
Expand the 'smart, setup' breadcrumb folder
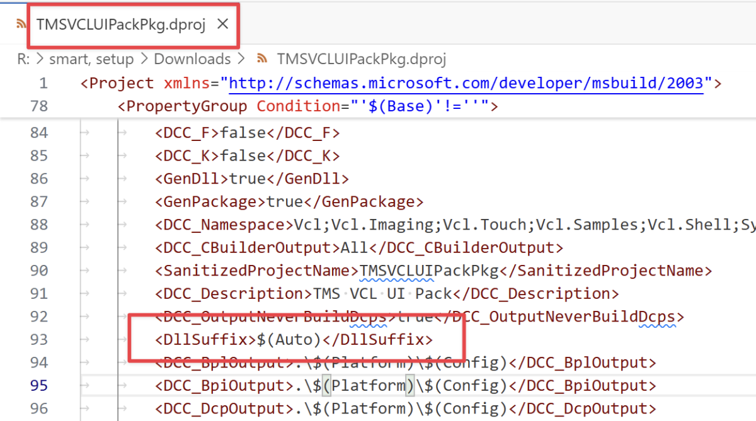tap(91, 59)
